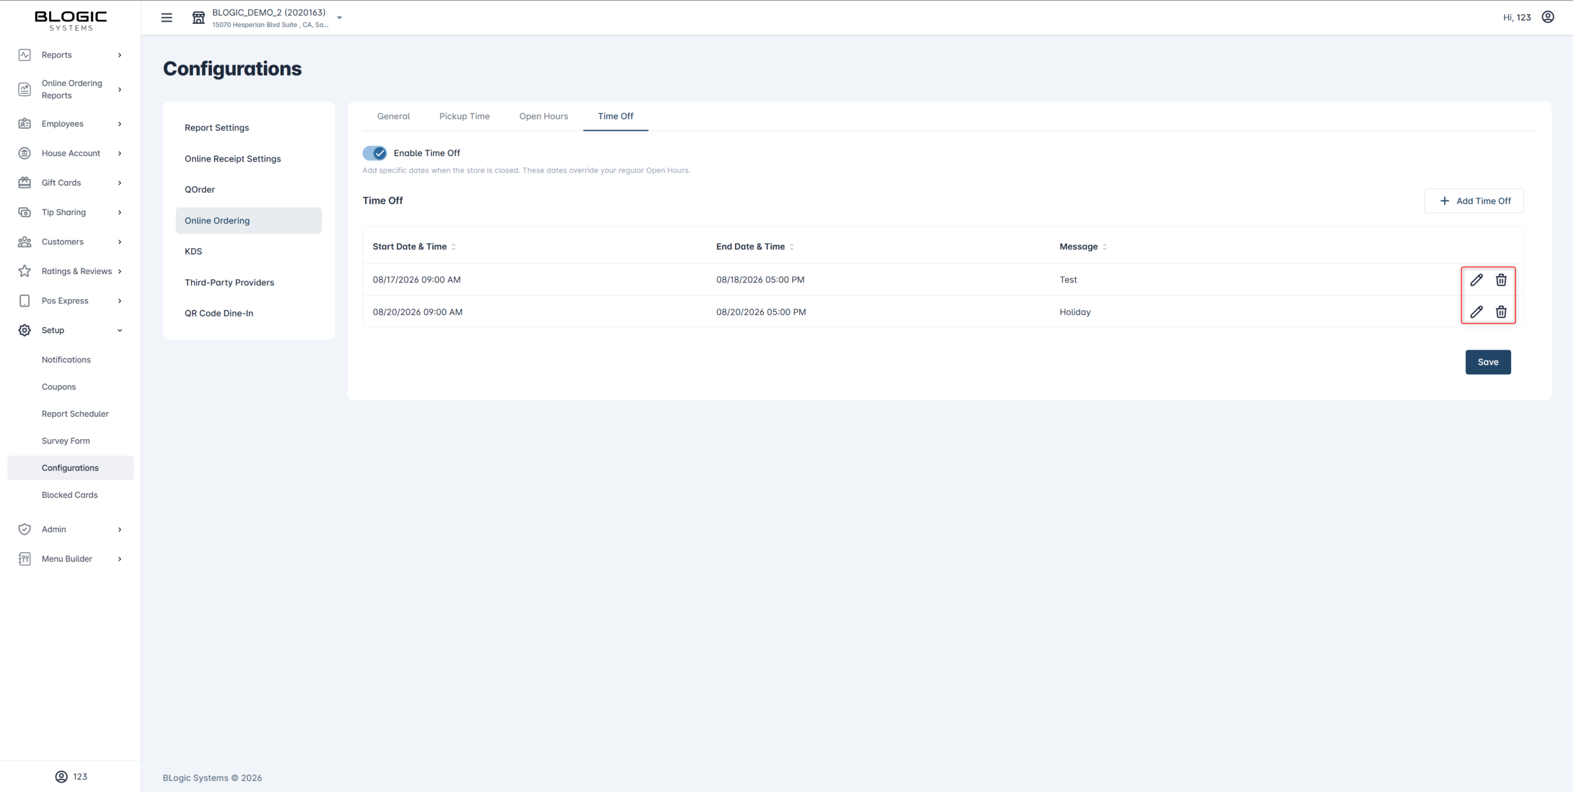
Task: Select Online Ordering configuration
Action: point(248,221)
